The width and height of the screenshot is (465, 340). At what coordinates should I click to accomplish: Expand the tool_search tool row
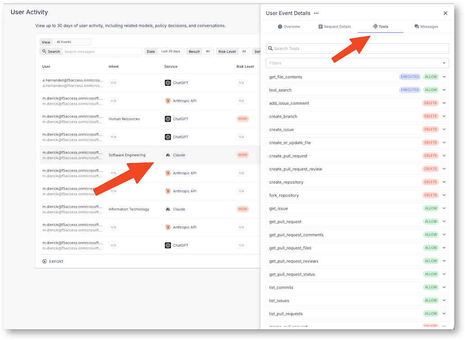tap(444, 90)
